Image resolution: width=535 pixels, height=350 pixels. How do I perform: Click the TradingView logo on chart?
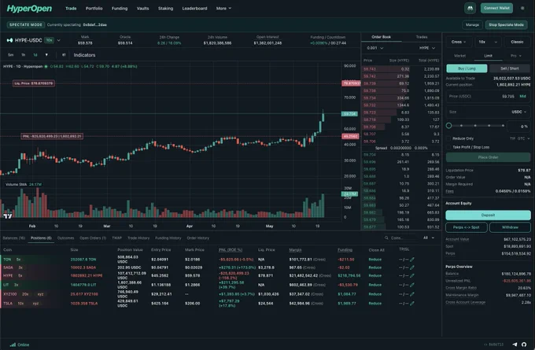pyautogui.click(x=8, y=216)
